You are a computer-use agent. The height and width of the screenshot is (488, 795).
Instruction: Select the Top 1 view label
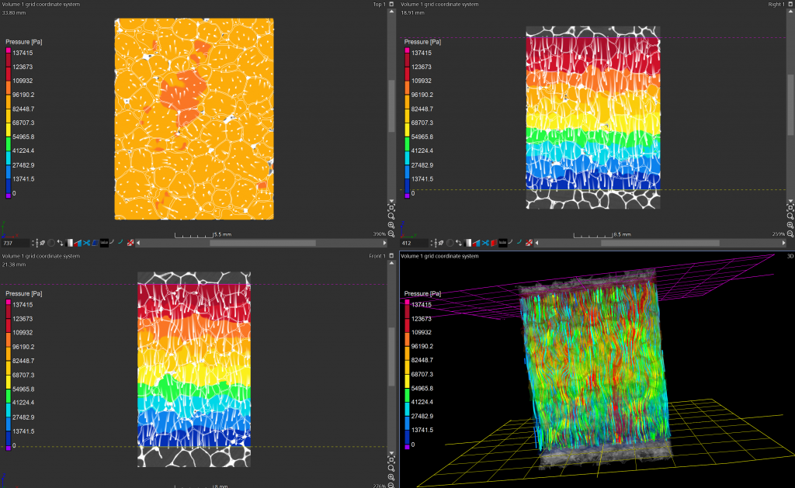click(x=378, y=4)
